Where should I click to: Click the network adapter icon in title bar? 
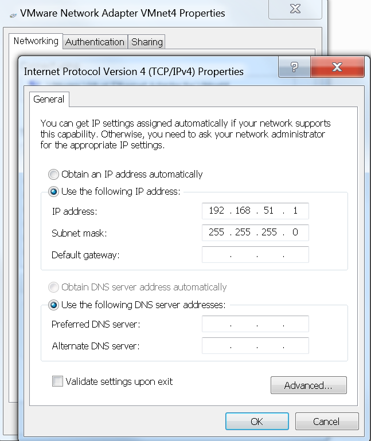tap(13, 14)
